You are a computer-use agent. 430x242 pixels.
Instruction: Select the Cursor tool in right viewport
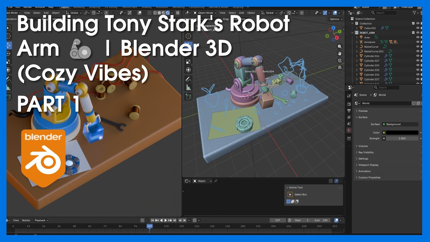click(x=188, y=36)
